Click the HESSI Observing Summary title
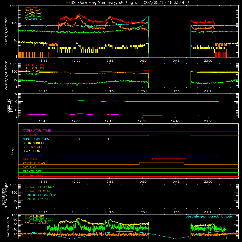 (x=128, y=3)
